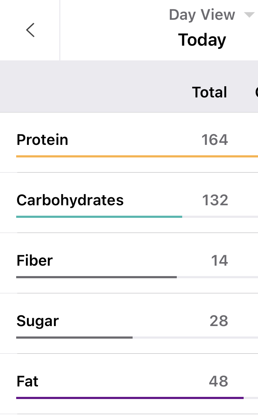Image resolution: width=258 pixels, height=417 pixels.
Task: Tap the Carbohydrates total value 132
Action: (x=215, y=200)
